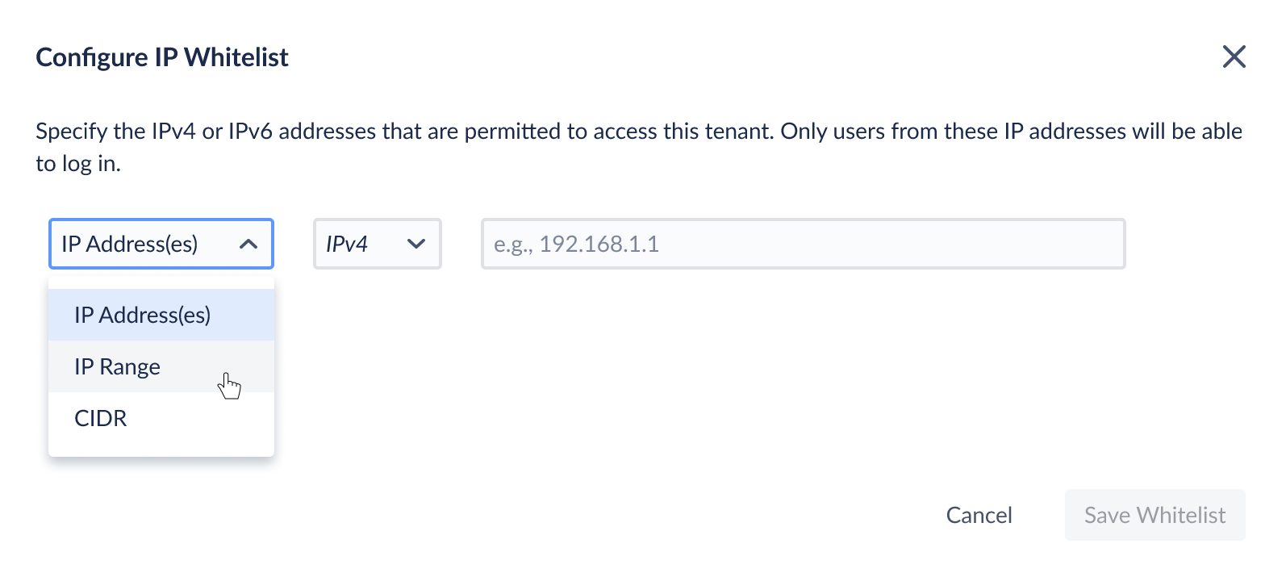Click the down chevron beside IPv4
Screen dimensions: 1286x573
click(416, 244)
